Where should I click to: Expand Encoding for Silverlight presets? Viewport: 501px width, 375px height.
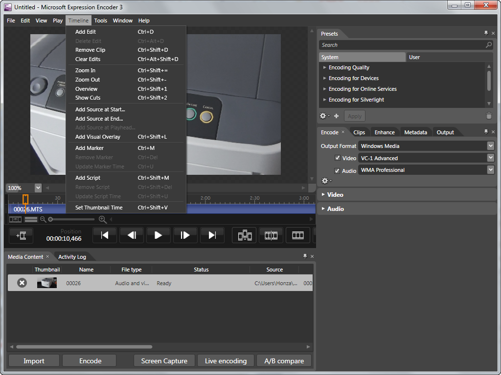tap(325, 100)
